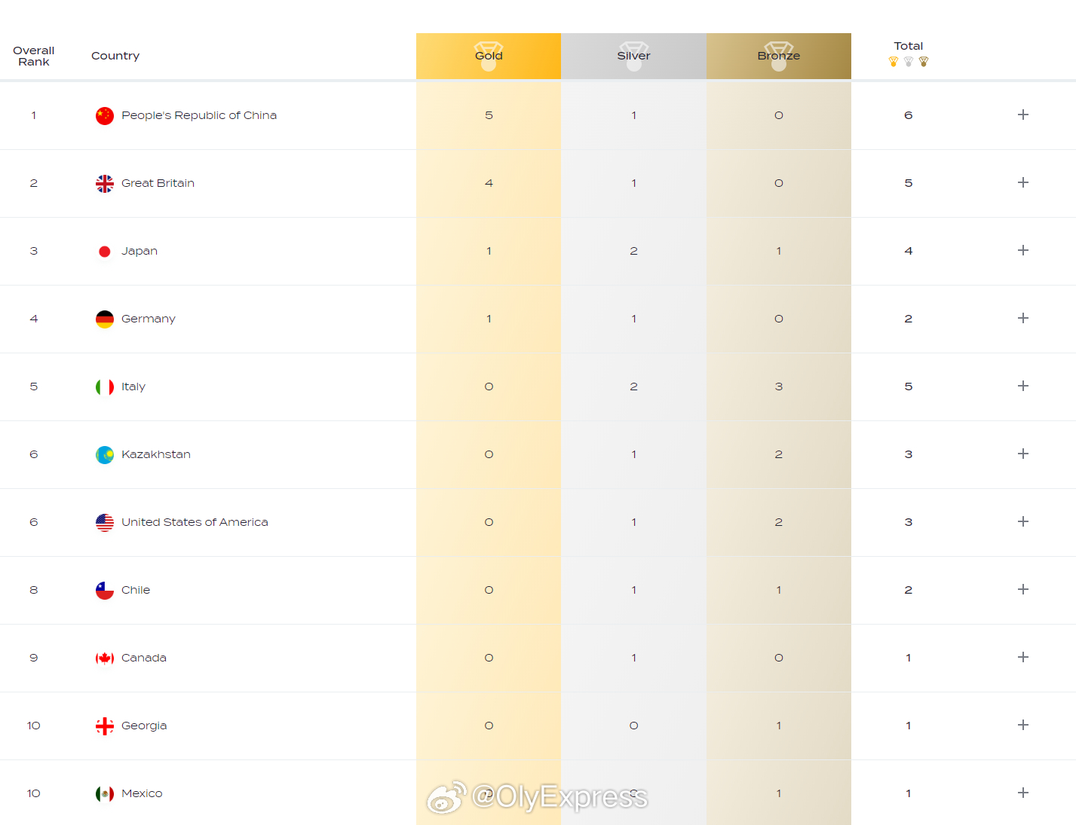Expand the Chile row with plus
1076x825 pixels.
1023,589
